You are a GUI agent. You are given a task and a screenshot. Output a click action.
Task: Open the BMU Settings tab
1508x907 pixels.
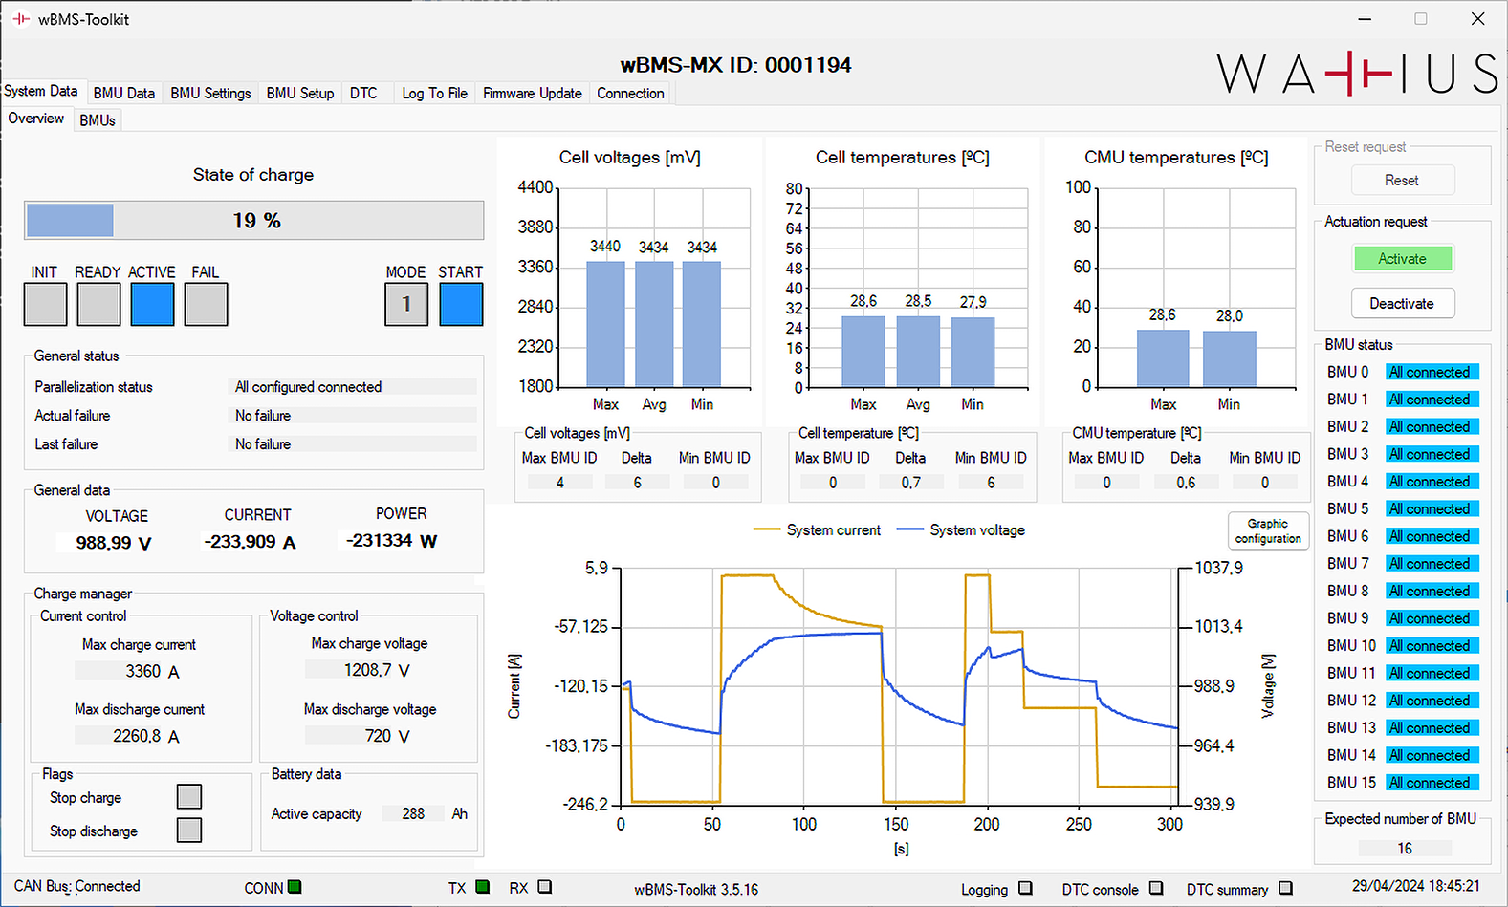click(x=210, y=93)
